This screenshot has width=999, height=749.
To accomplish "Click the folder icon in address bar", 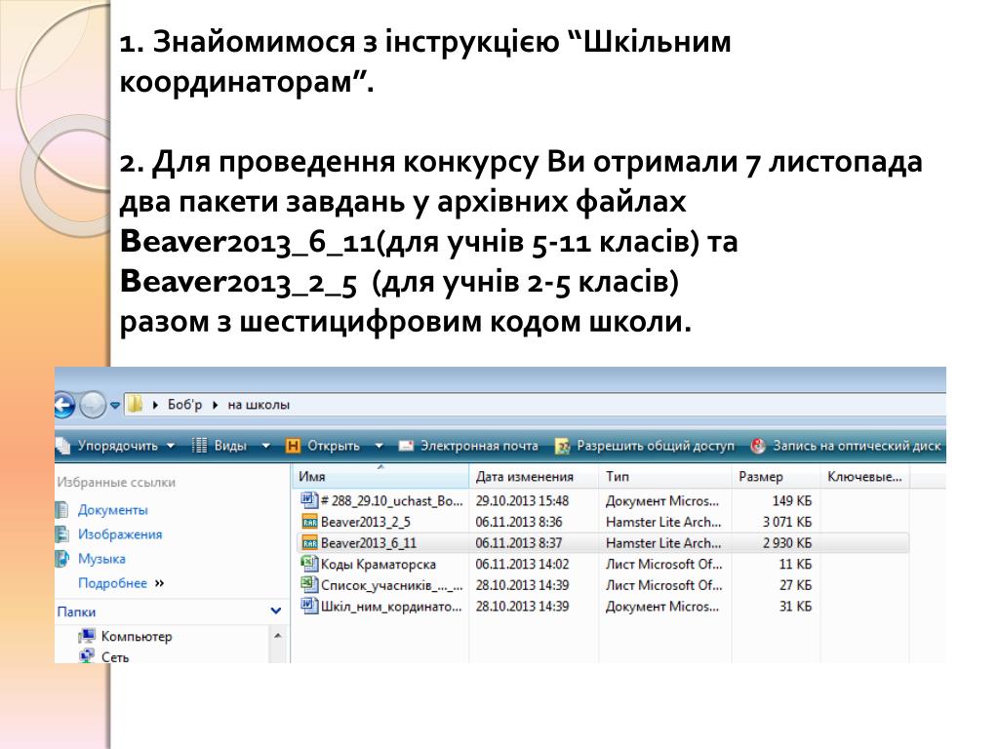I will 135,405.
